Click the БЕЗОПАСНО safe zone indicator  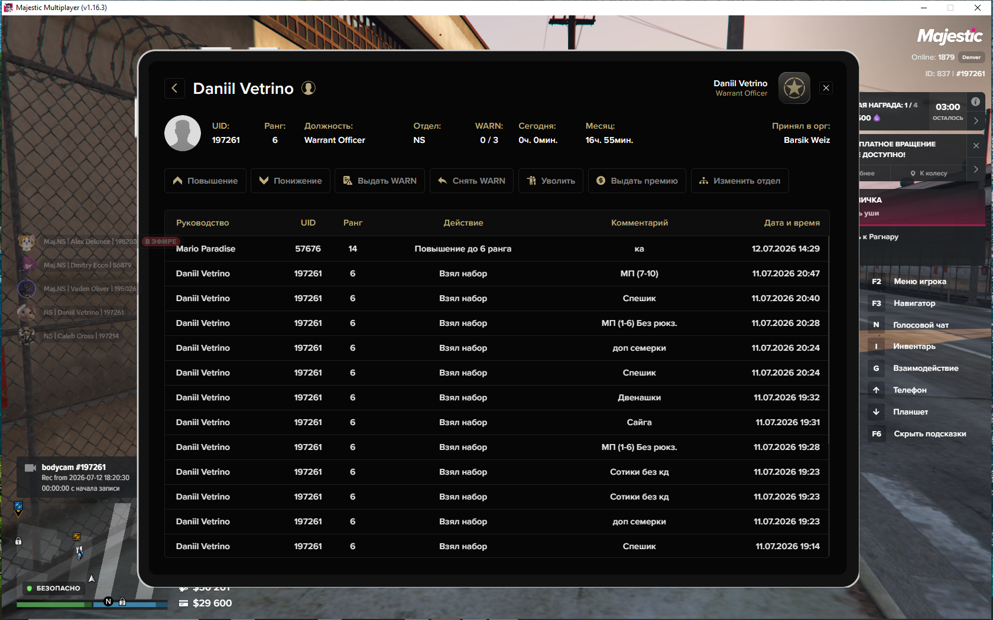[53, 588]
